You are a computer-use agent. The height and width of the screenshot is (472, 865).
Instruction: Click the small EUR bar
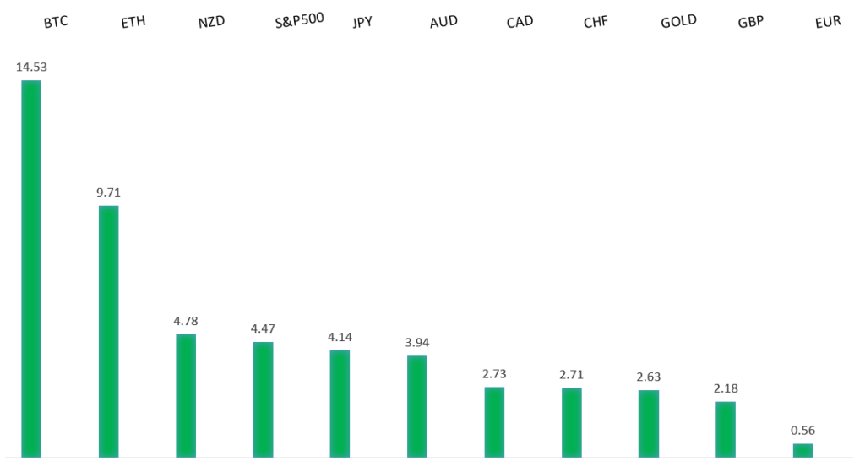[802, 450]
